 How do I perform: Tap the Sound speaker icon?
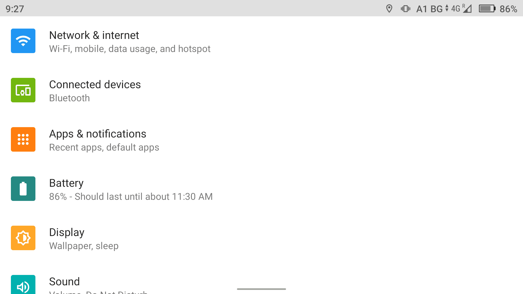(23, 284)
